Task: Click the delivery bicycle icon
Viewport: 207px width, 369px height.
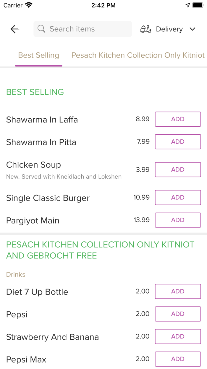Action: coord(145,29)
